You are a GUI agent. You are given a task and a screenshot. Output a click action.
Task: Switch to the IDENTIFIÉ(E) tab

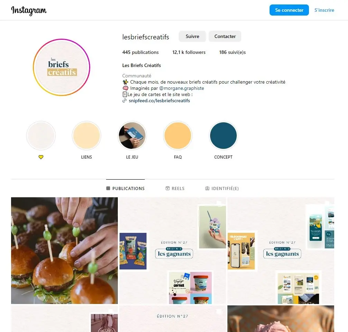pos(222,188)
